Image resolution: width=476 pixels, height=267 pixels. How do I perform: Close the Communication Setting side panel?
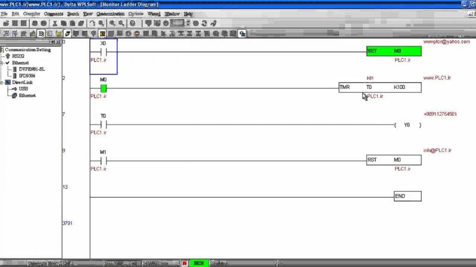[58, 42]
